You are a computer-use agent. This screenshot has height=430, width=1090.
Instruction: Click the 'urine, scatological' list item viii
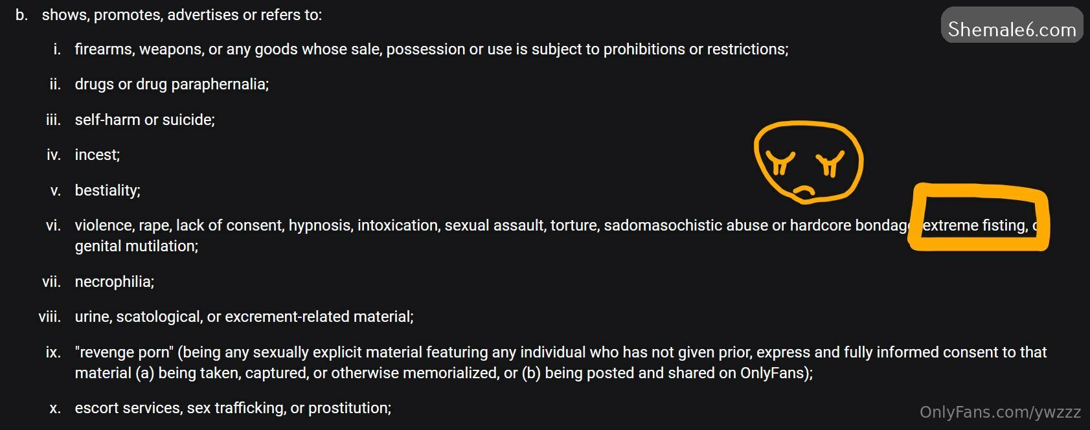click(244, 317)
